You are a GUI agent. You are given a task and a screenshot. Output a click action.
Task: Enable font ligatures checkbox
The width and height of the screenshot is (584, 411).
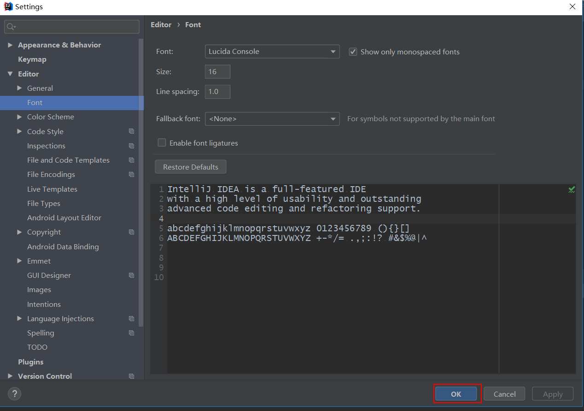click(162, 143)
